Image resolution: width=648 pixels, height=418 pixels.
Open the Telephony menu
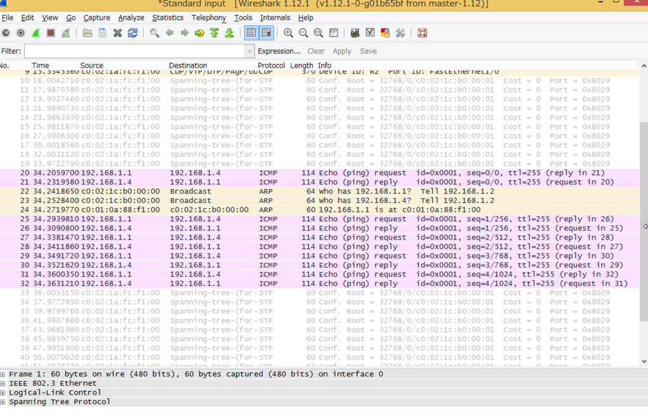pos(209,18)
